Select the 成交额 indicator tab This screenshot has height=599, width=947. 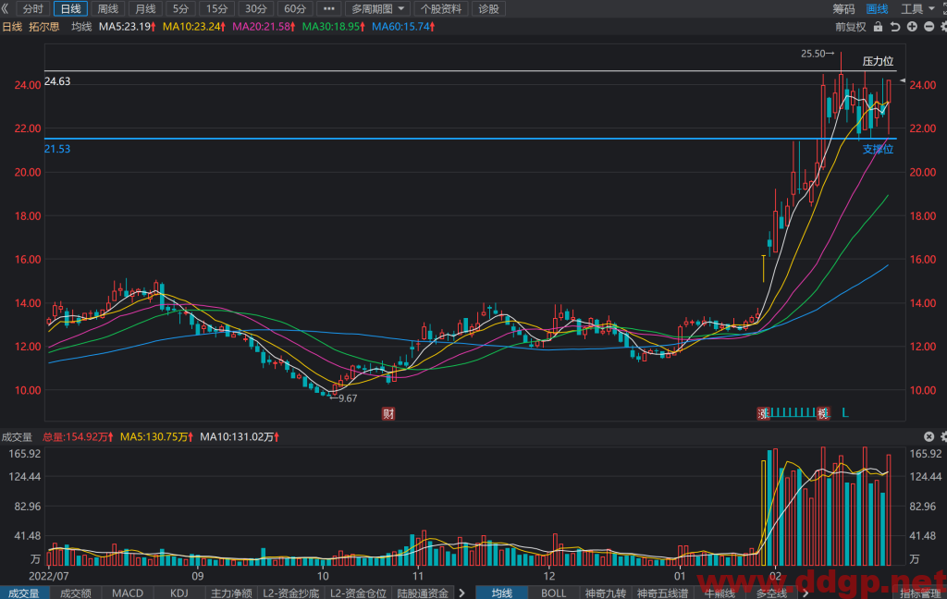(x=76, y=593)
